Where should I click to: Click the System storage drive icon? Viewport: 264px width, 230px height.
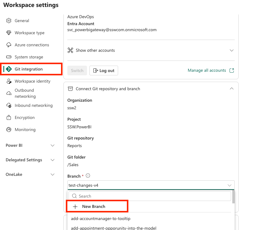(x=9, y=57)
